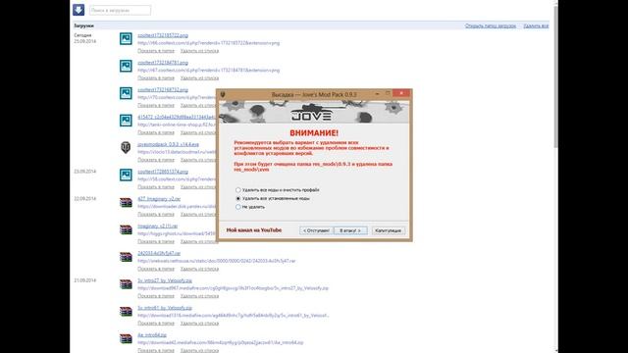
Task: Click 'Открыть папку загрузок' link
Action: pyautogui.click(x=491, y=25)
